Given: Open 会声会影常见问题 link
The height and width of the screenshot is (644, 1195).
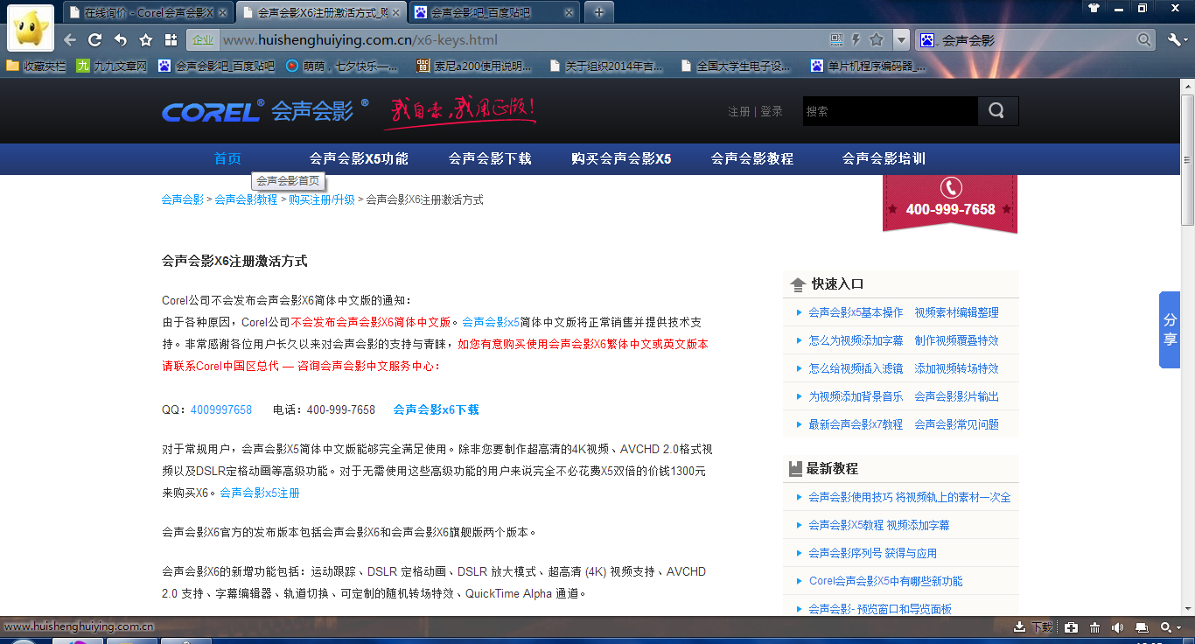Looking at the screenshot, I should (956, 424).
